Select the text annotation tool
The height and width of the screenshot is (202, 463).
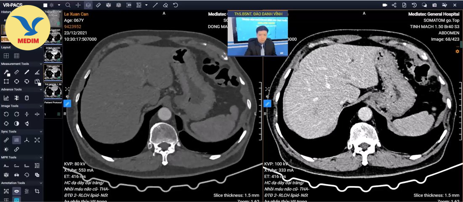(6, 191)
